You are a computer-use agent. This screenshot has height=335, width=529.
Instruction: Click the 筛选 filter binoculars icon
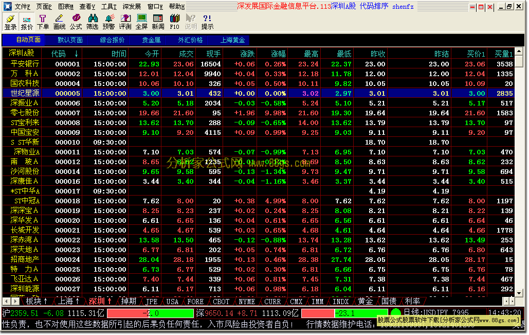(x=92, y=22)
